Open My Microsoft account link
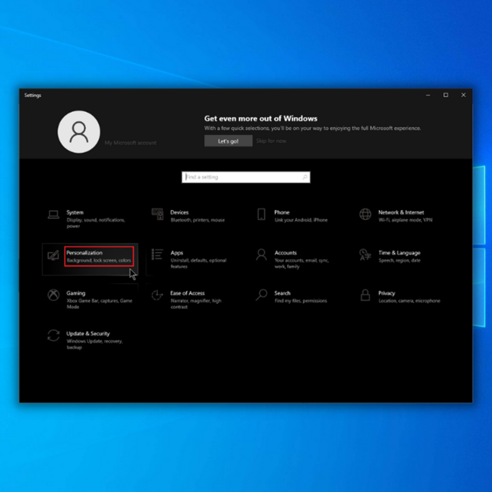 click(131, 143)
